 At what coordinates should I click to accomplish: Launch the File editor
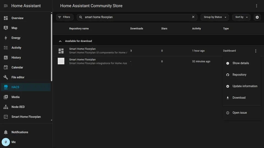(x=26, y=77)
